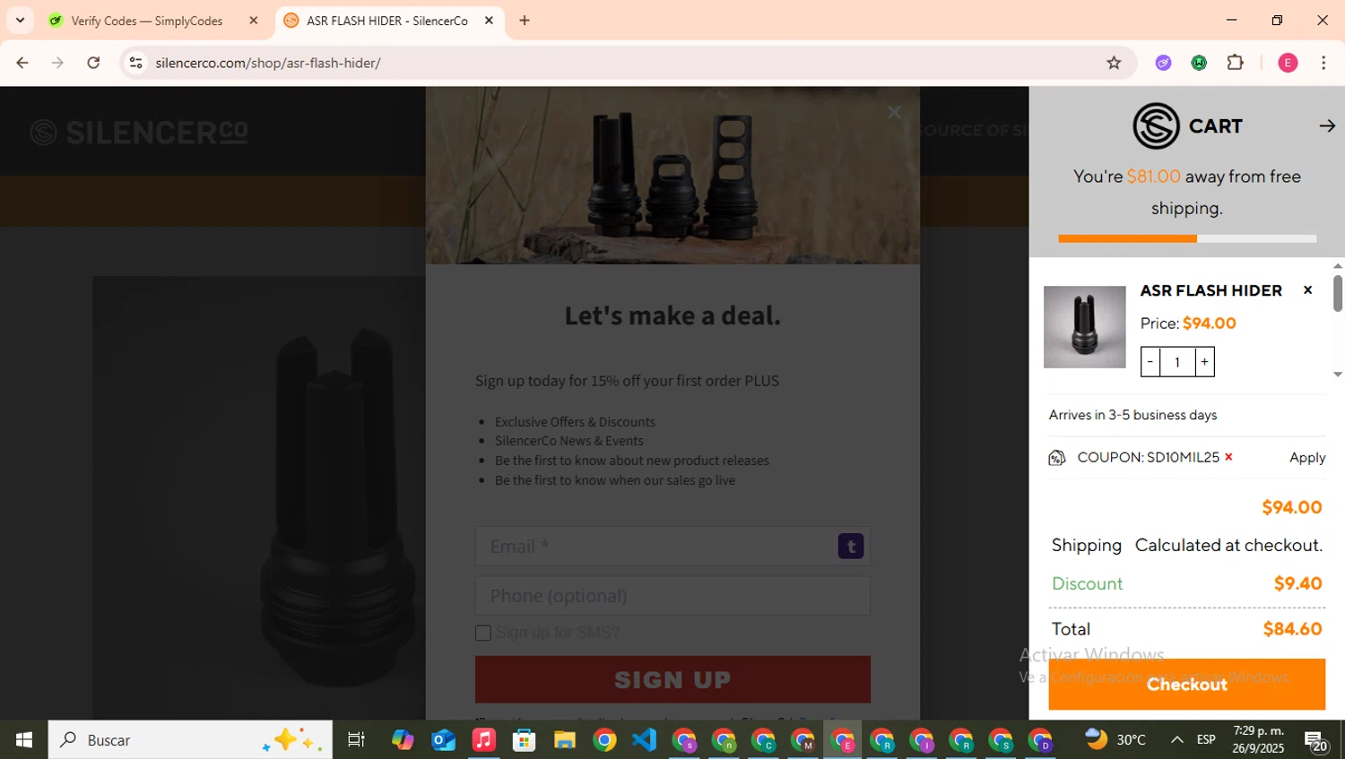The width and height of the screenshot is (1345, 759).
Task: Click the Phone (optional) field
Action: (x=672, y=596)
